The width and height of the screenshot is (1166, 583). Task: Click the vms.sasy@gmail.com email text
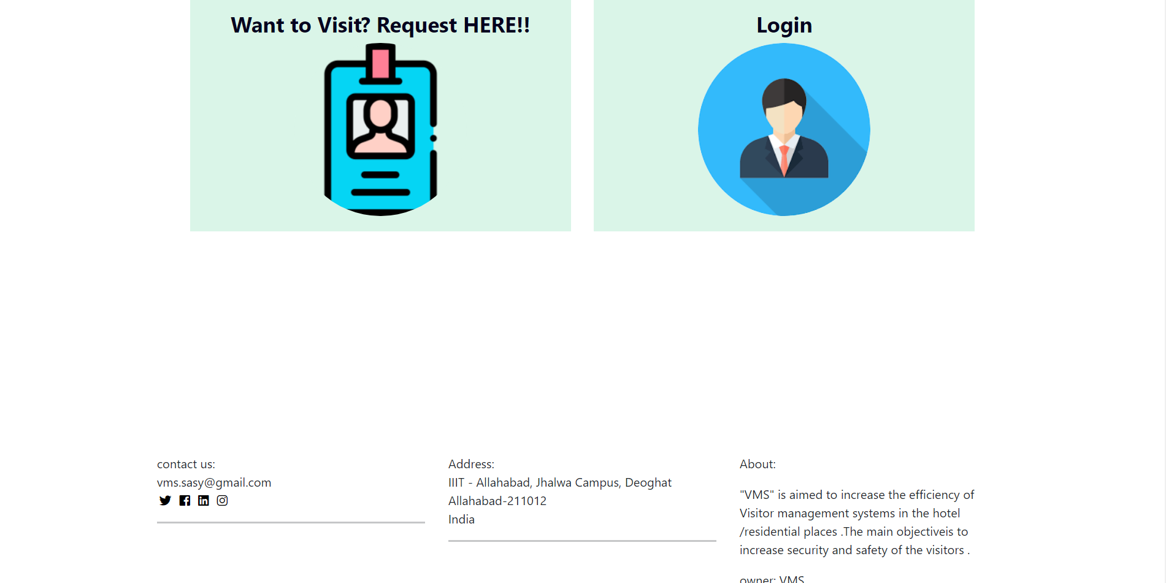[214, 482]
